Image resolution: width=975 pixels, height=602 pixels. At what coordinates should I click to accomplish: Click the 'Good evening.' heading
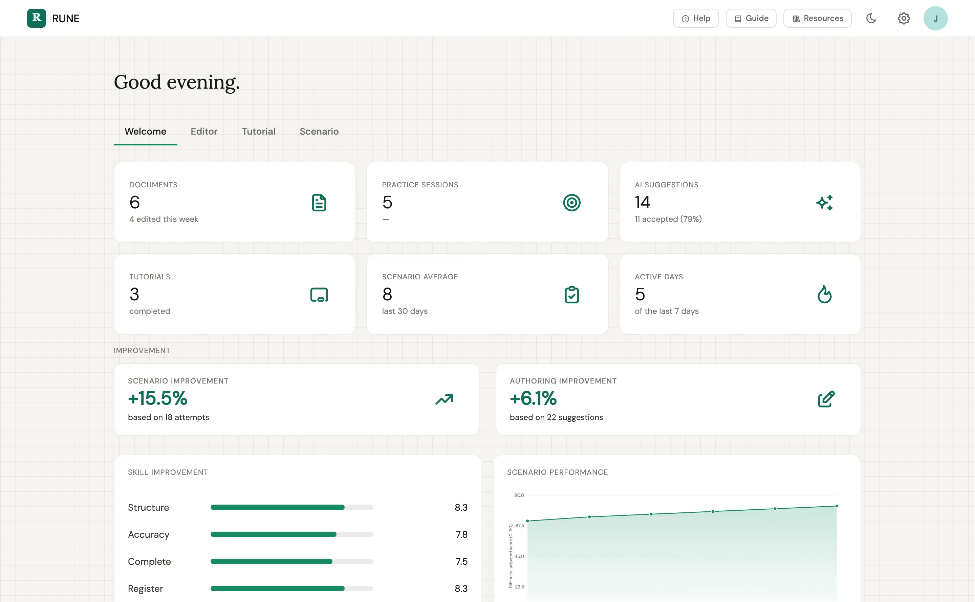coord(176,83)
